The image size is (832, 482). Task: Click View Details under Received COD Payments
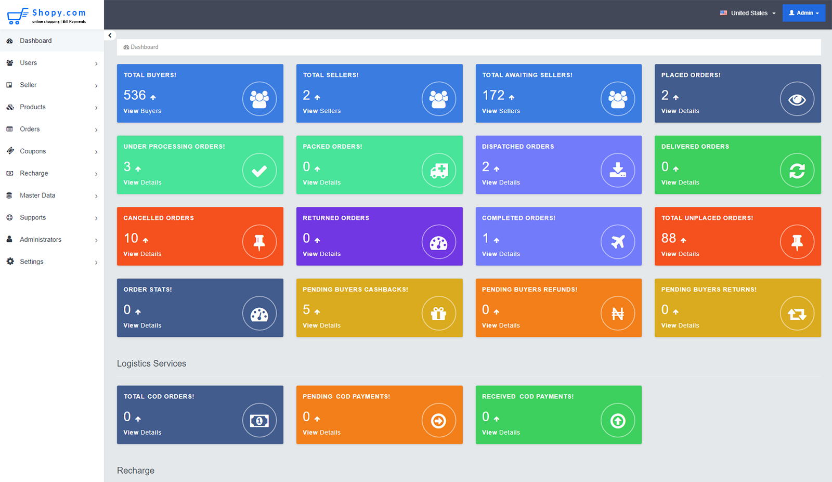tap(501, 433)
